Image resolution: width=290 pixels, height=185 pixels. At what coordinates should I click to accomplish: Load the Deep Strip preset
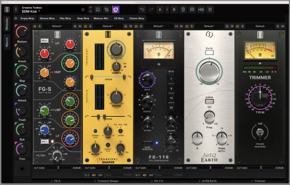click(x=83, y=18)
